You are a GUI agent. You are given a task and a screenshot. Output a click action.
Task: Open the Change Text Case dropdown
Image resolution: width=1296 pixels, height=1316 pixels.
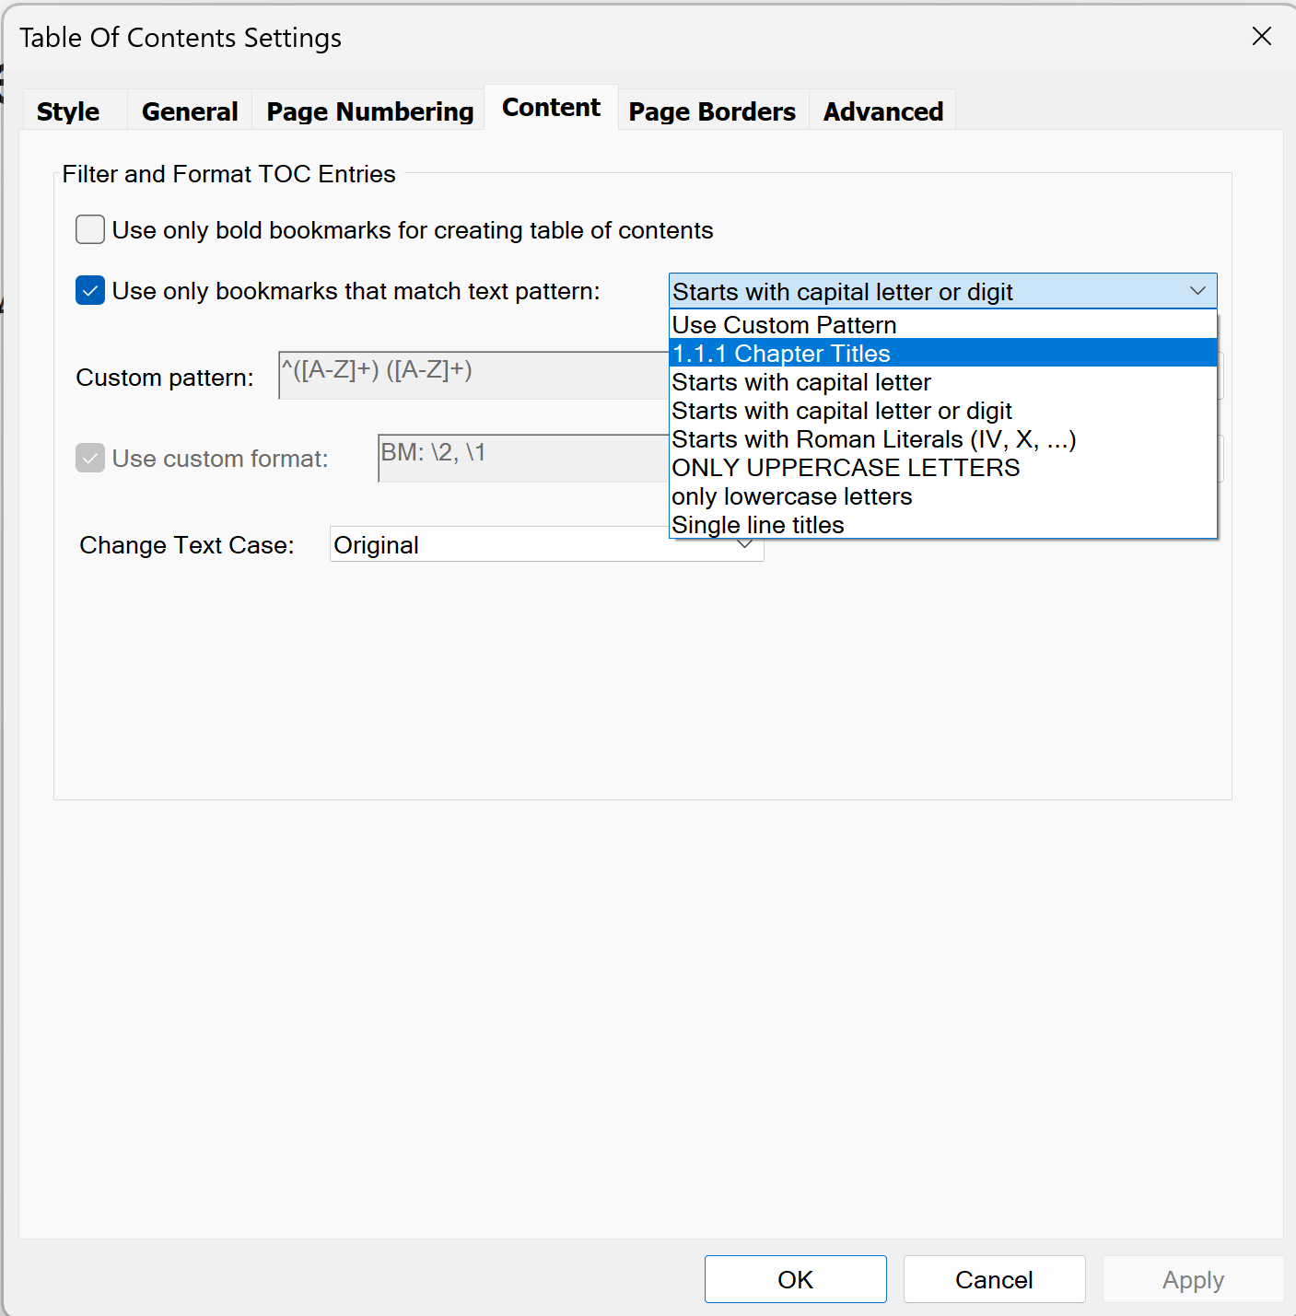pyautogui.click(x=546, y=544)
